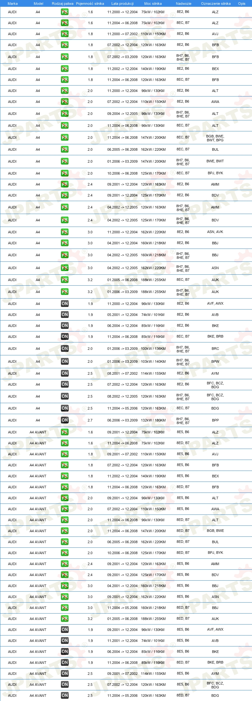Click the production years 11.2000 -> 07.2002

pos(122,34)
